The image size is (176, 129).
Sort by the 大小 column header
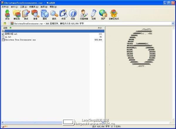(x=100, y=28)
